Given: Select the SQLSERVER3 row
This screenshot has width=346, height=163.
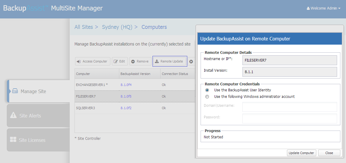Looking at the screenshot, I should (135, 108).
